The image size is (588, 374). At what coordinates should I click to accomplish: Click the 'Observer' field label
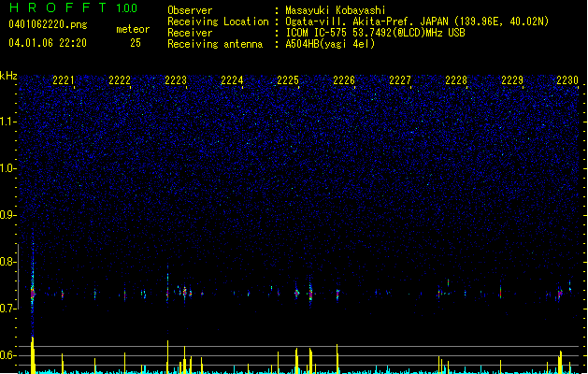point(190,10)
